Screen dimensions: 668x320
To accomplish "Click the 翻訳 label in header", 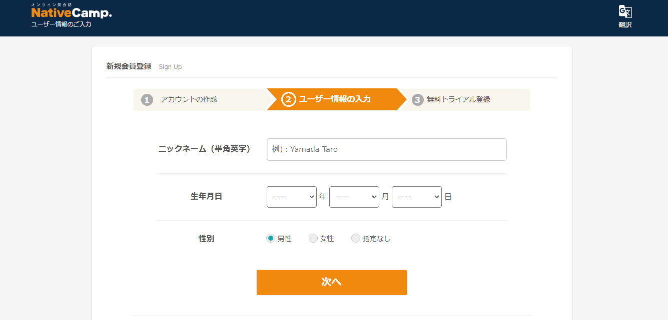I will pos(625,24).
